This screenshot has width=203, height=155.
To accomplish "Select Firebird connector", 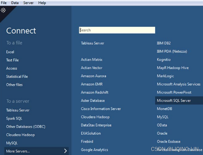I will pyautogui.click(x=87, y=141).
